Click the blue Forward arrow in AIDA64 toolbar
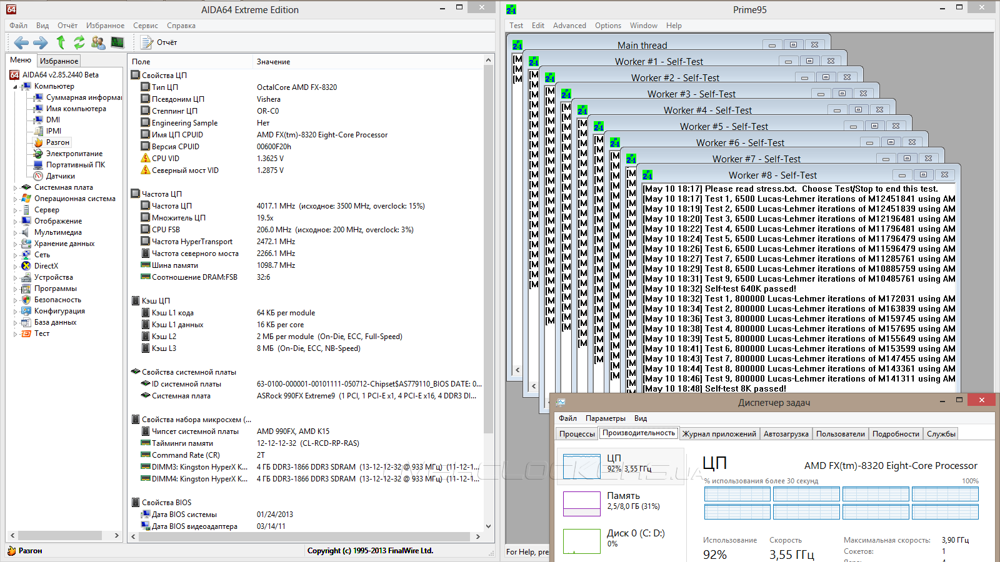This screenshot has width=1000, height=562. (40, 42)
